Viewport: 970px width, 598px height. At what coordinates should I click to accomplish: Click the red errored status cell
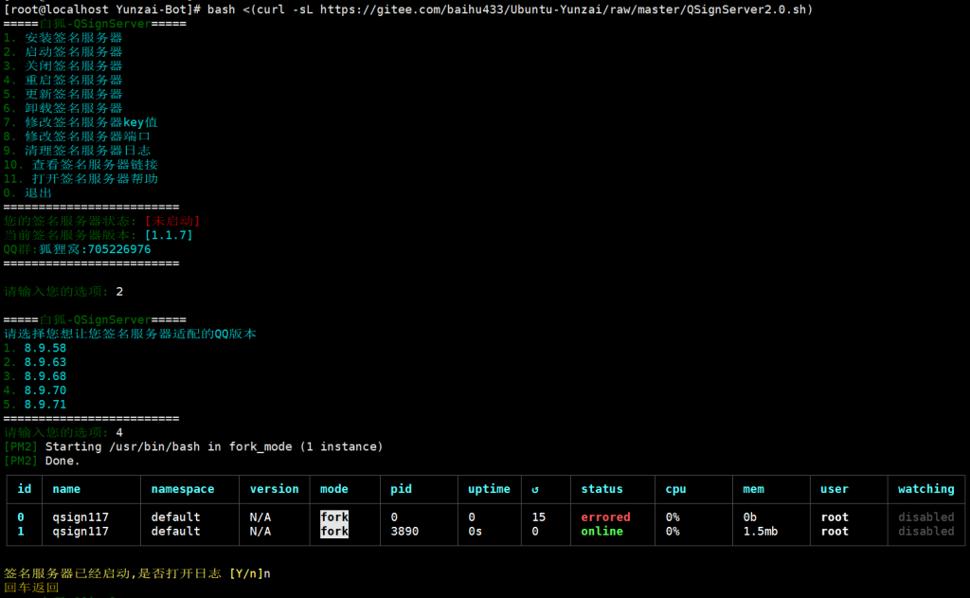coord(605,517)
